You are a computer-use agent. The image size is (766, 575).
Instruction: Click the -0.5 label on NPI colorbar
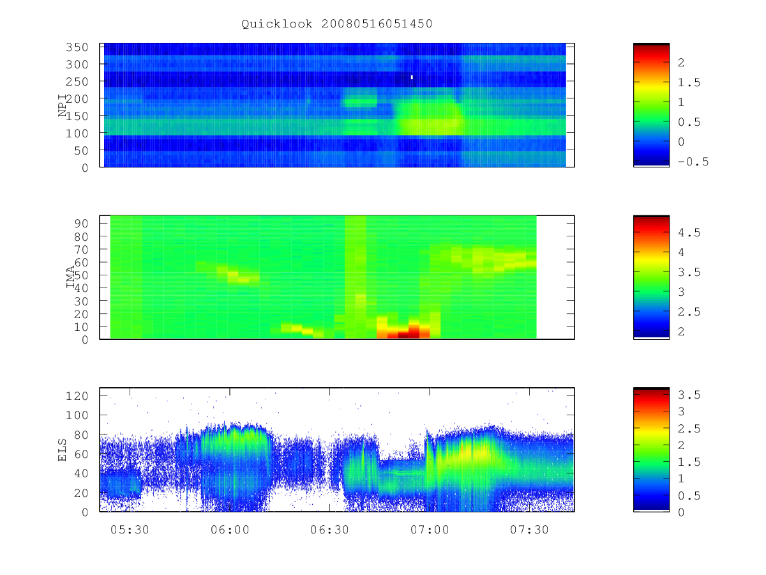pos(693,162)
